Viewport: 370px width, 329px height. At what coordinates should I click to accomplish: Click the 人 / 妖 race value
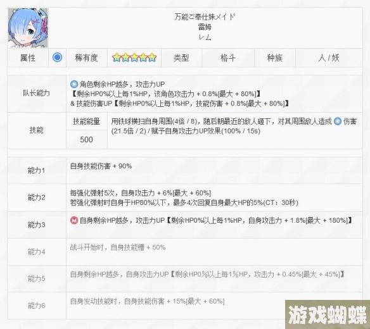329,58
